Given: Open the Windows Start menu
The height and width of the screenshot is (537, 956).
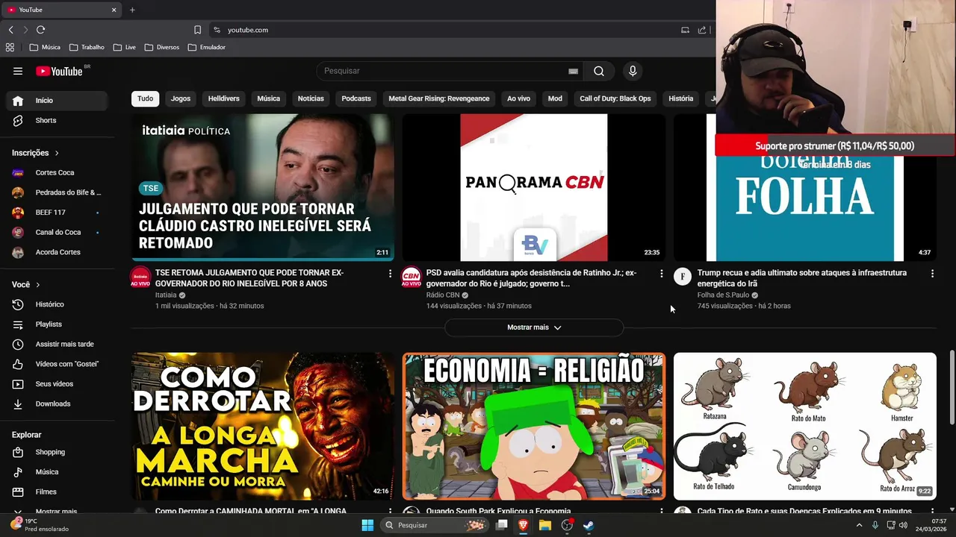Looking at the screenshot, I should coord(367,525).
